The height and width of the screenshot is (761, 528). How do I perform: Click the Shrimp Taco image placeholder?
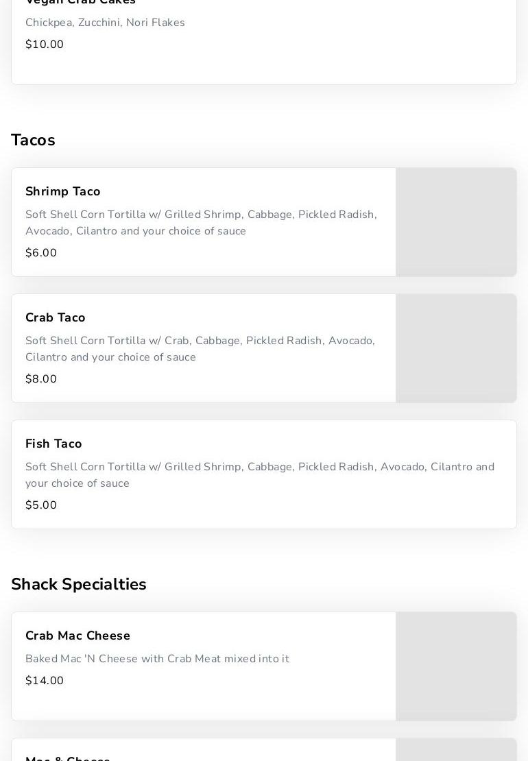click(x=456, y=222)
